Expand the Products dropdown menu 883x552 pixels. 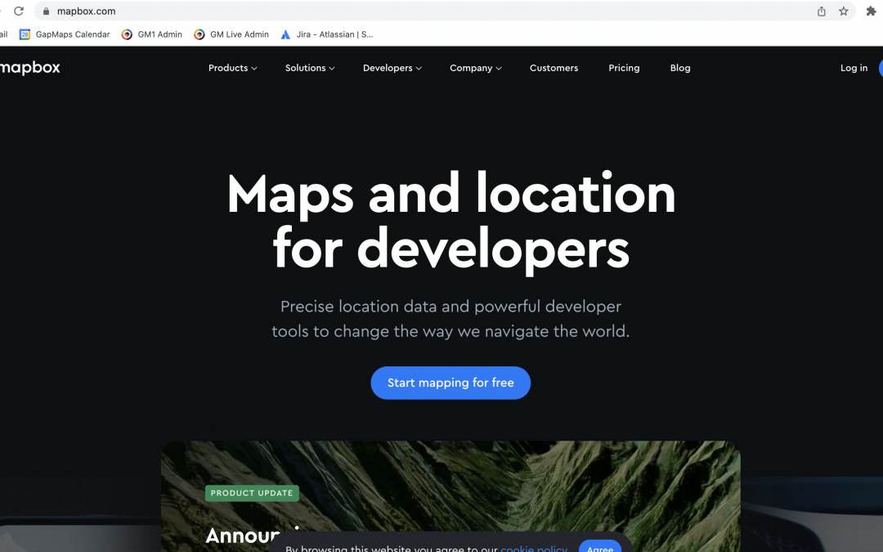(x=232, y=68)
